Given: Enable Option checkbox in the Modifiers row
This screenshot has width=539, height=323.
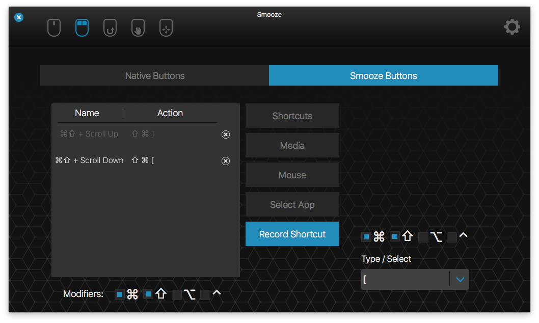Looking at the screenshot, I should tap(177, 294).
